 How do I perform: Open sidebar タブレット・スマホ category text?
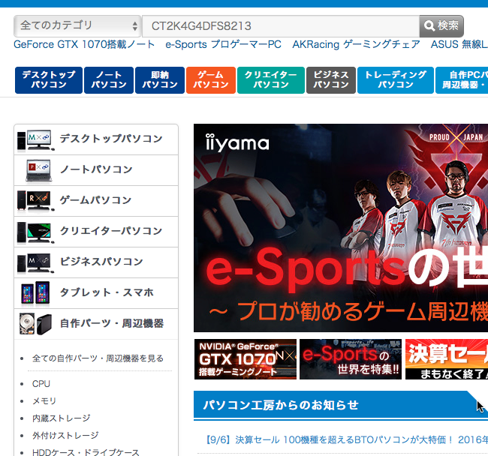pos(107,292)
